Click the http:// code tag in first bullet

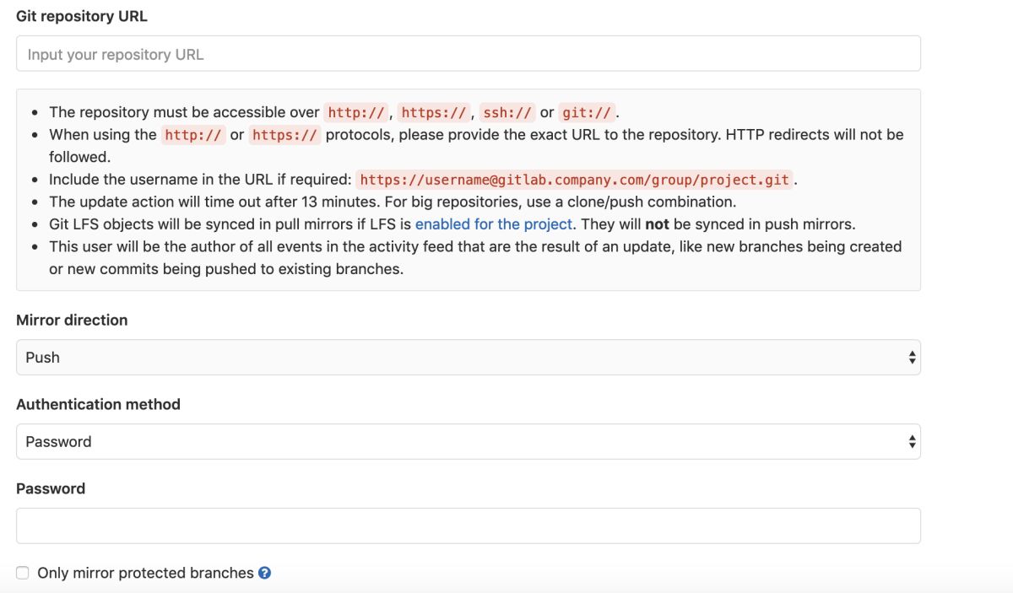pyautogui.click(x=357, y=112)
